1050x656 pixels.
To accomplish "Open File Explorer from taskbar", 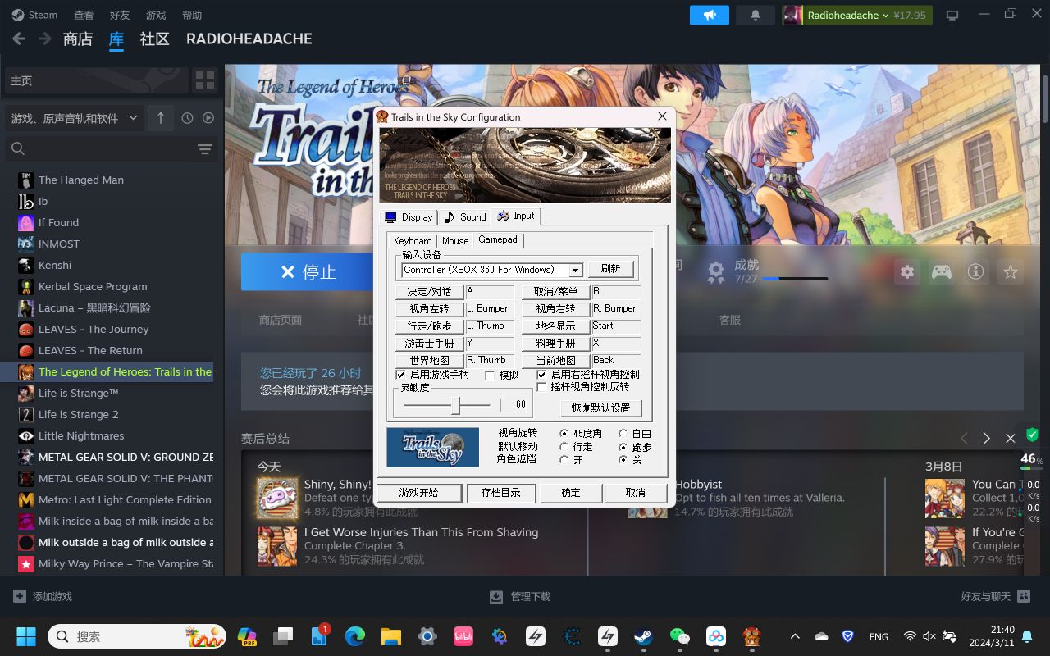I will tap(390, 636).
